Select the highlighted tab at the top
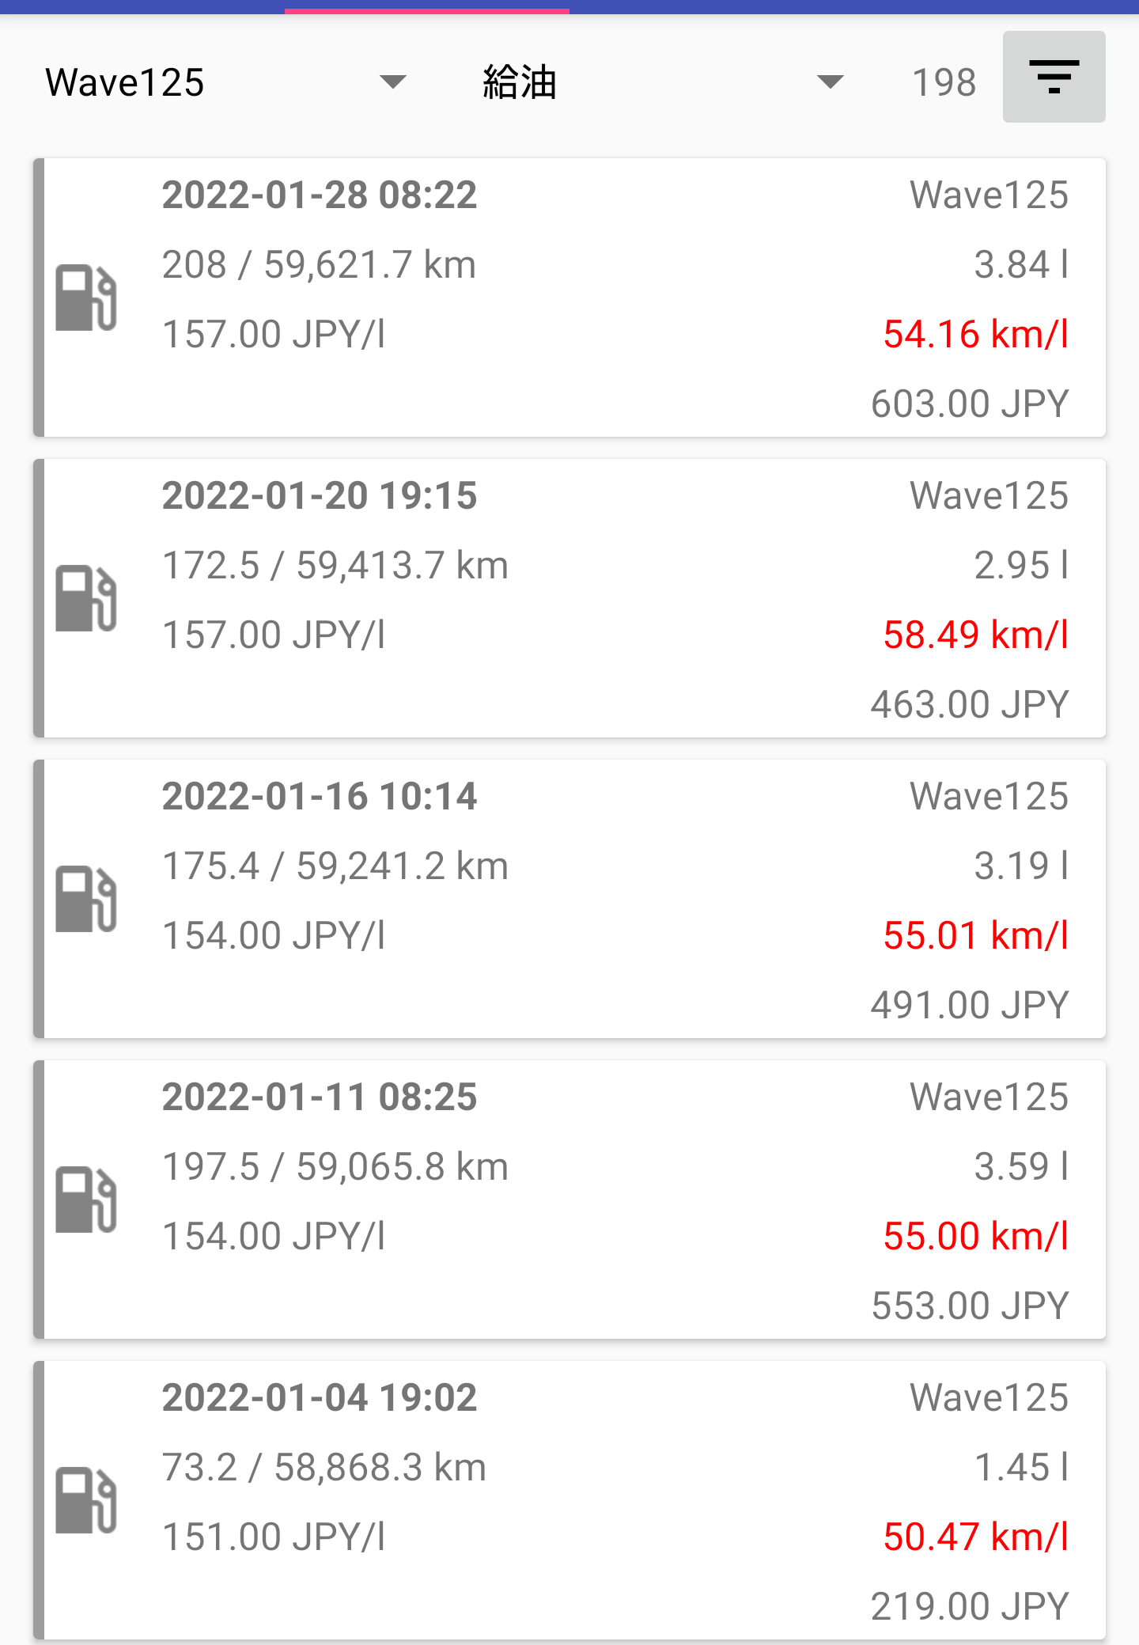The width and height of the screenshot is (1139, 1645). click(427, 7)
